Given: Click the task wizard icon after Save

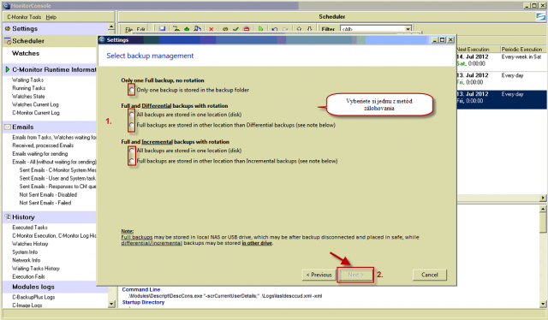Looking at the screenshot, I should tap(176, 29).
